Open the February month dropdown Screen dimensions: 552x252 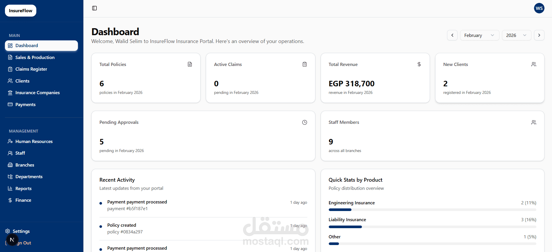(479, 35)
